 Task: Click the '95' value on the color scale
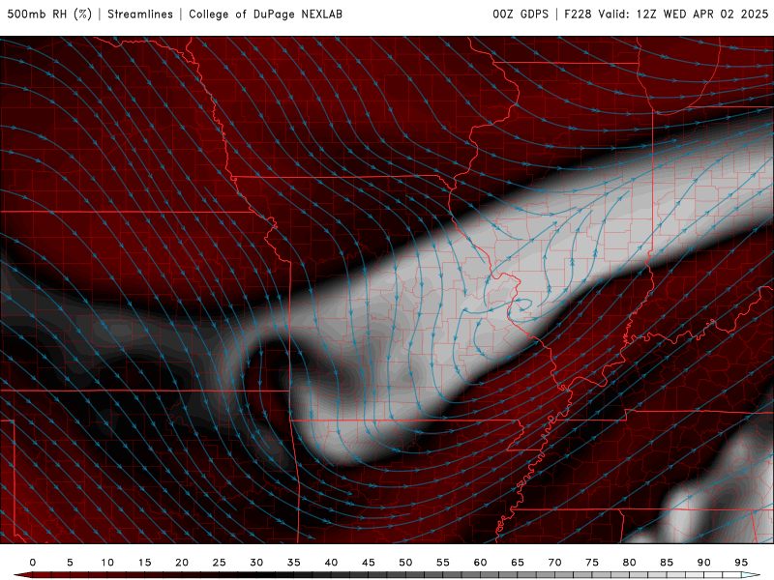(x=741, y=563)
